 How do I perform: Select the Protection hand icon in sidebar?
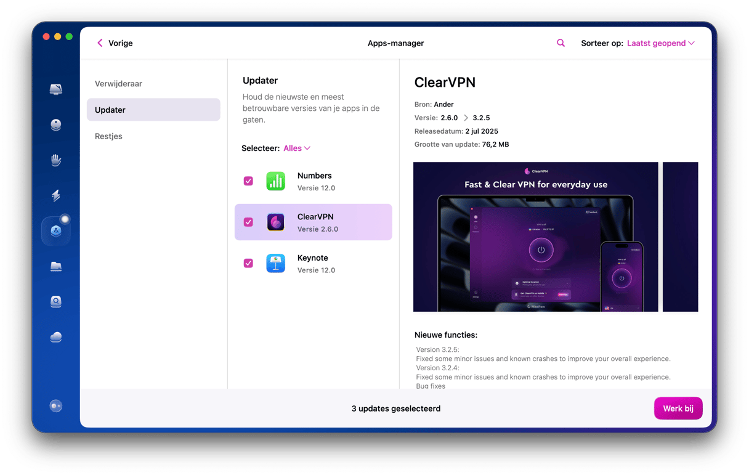(x=56, y=161)
